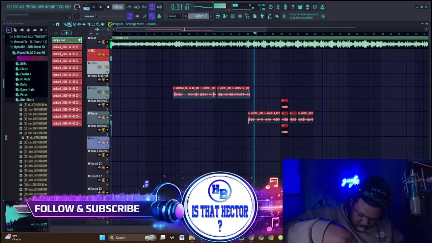Click the export download icon
Screen dimensions: 432x243
322,7
